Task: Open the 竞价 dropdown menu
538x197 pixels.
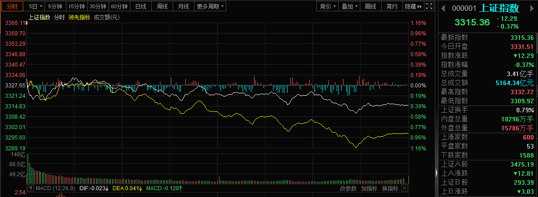Action: [x=328, y=6]
